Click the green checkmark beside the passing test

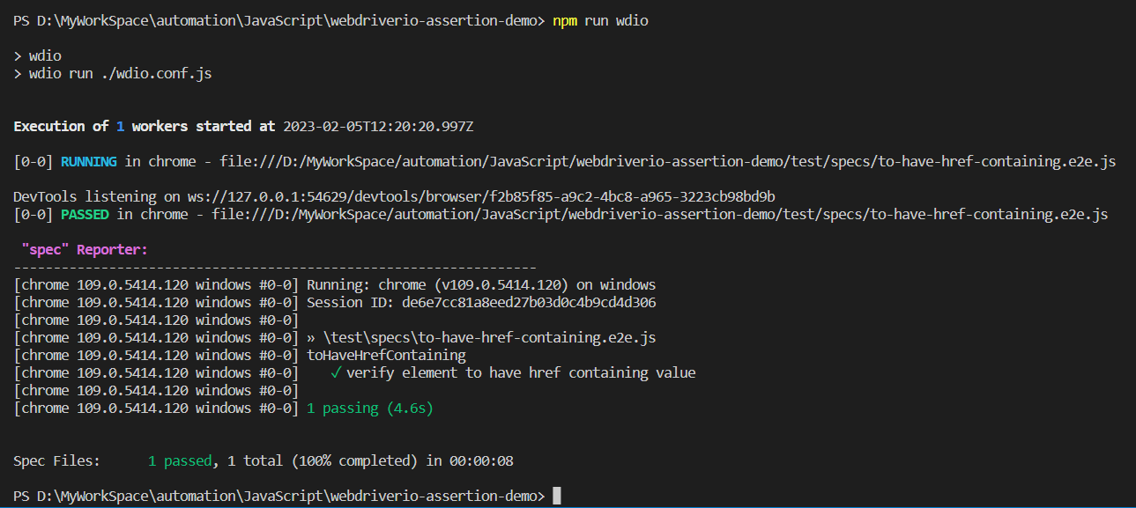point(336,372)
